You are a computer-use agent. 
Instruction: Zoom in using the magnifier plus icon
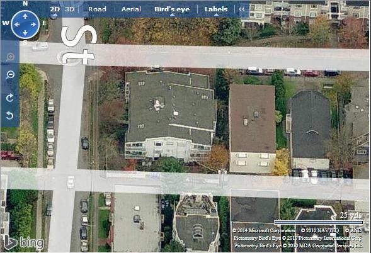pyautogui.click(x=10, y=57)
